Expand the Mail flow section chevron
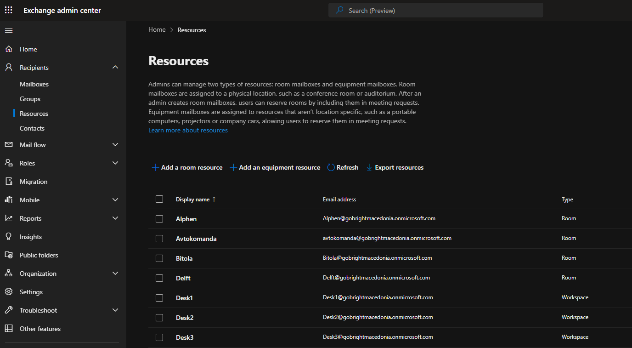The image size is (632, 348). click(x=115, y=145)
